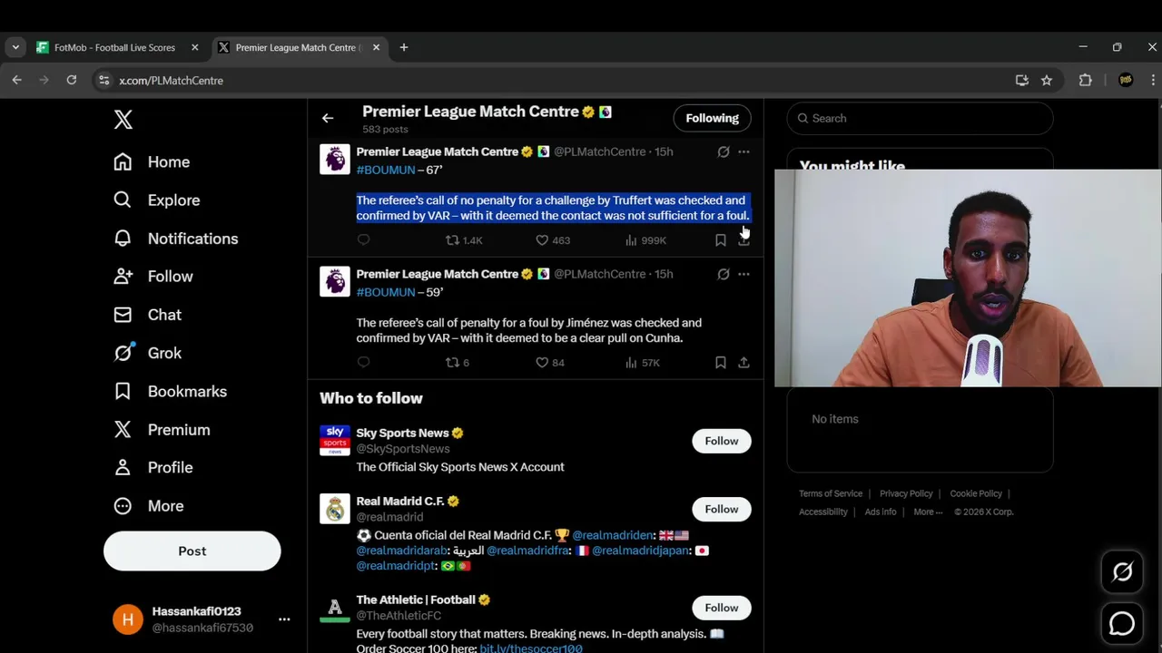Open more menu on the 59' post

coord(743,274)
